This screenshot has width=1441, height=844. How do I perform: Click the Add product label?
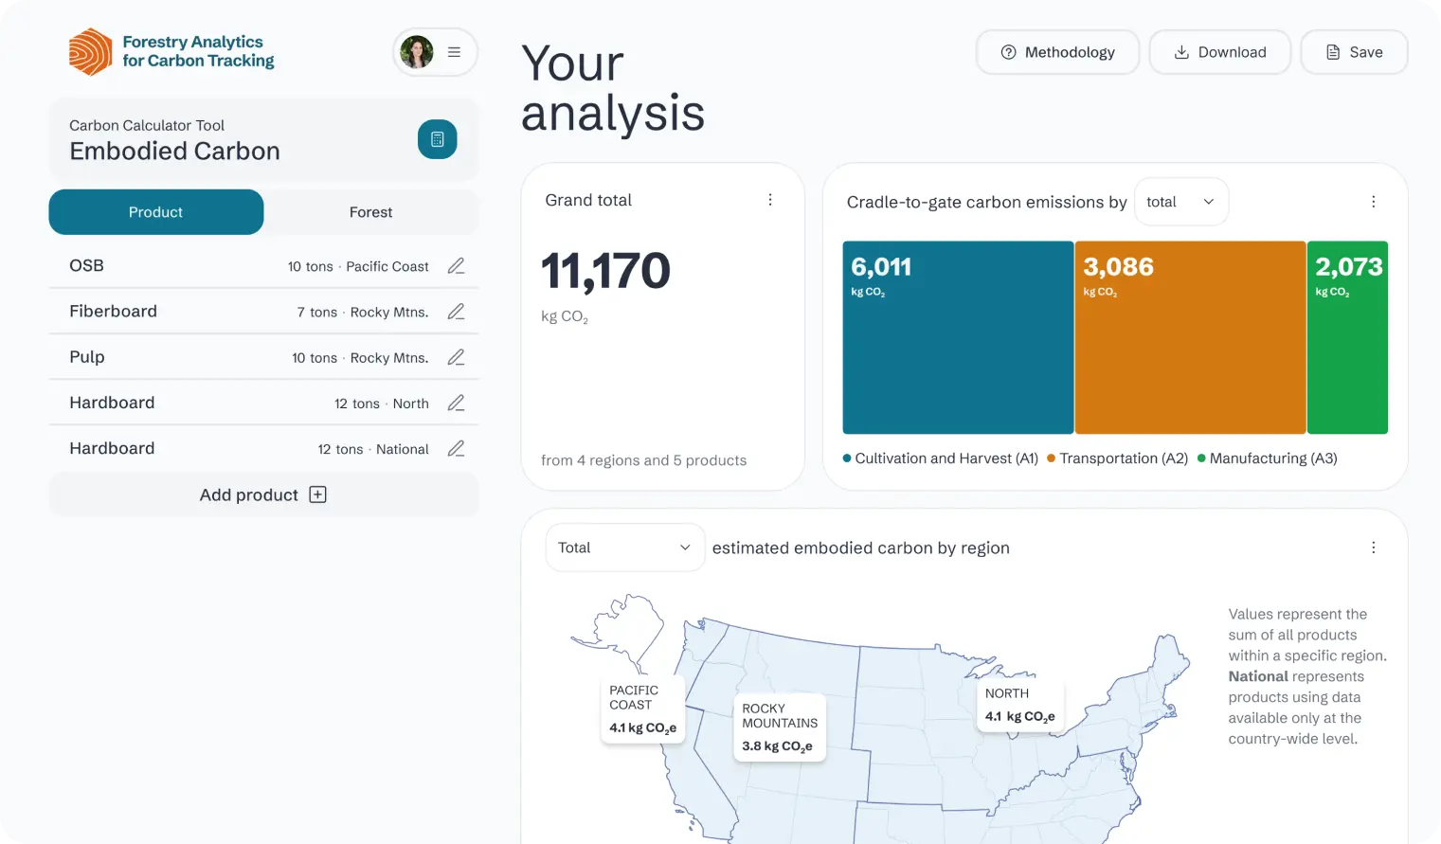tap(249, 494)
